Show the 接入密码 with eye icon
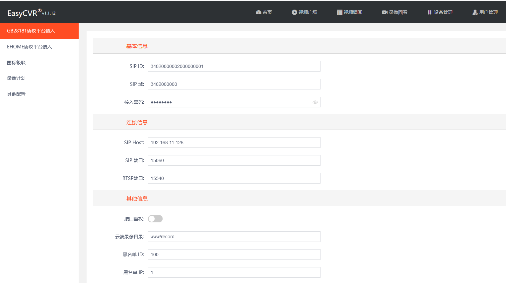Screen dimensions: 506x283 [315, 102]
